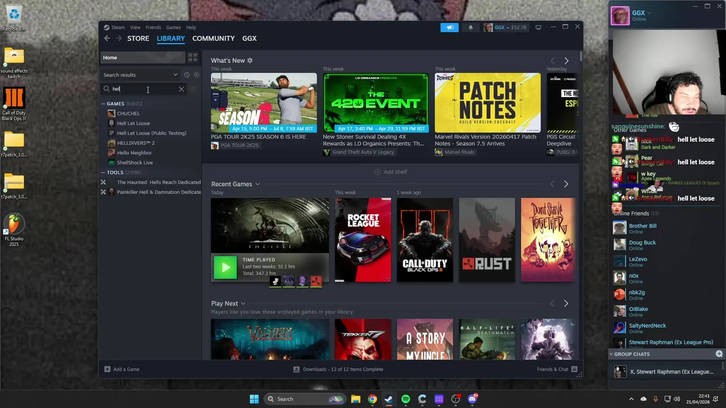Open Marvel Rivals Patch Notes thumbnail
726x408 pixels.
(487, 103)
